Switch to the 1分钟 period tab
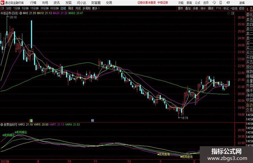 16,8
